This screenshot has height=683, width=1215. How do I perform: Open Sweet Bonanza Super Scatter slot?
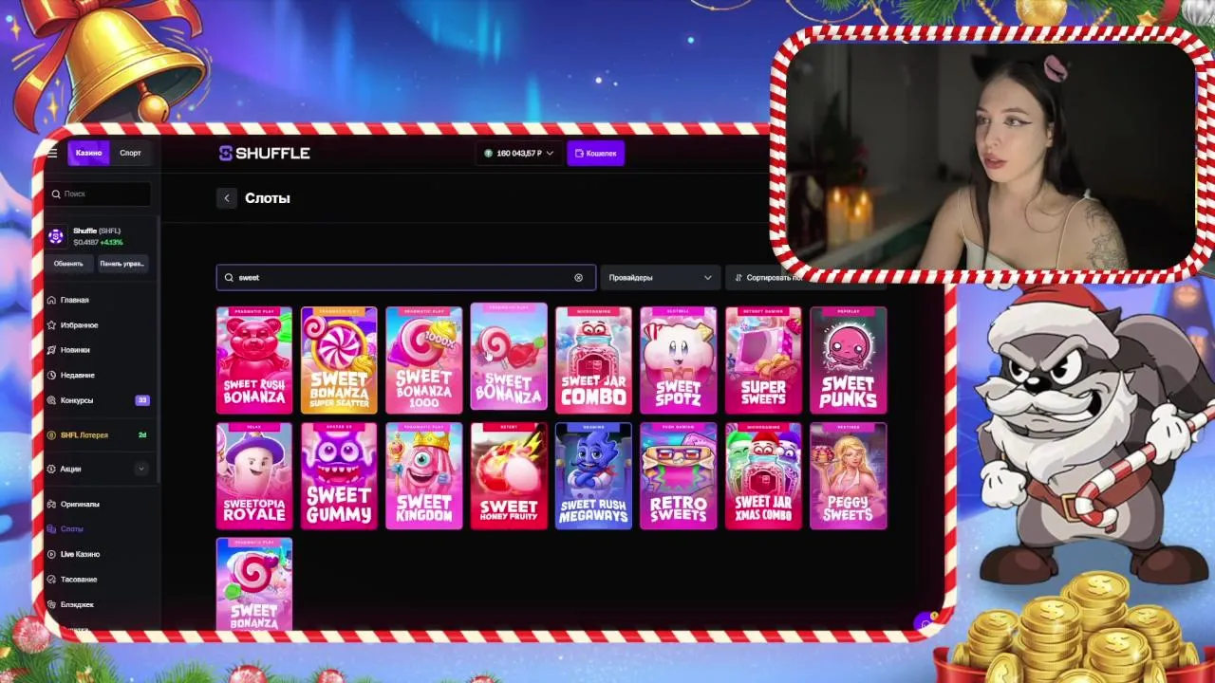coord(339,360)
